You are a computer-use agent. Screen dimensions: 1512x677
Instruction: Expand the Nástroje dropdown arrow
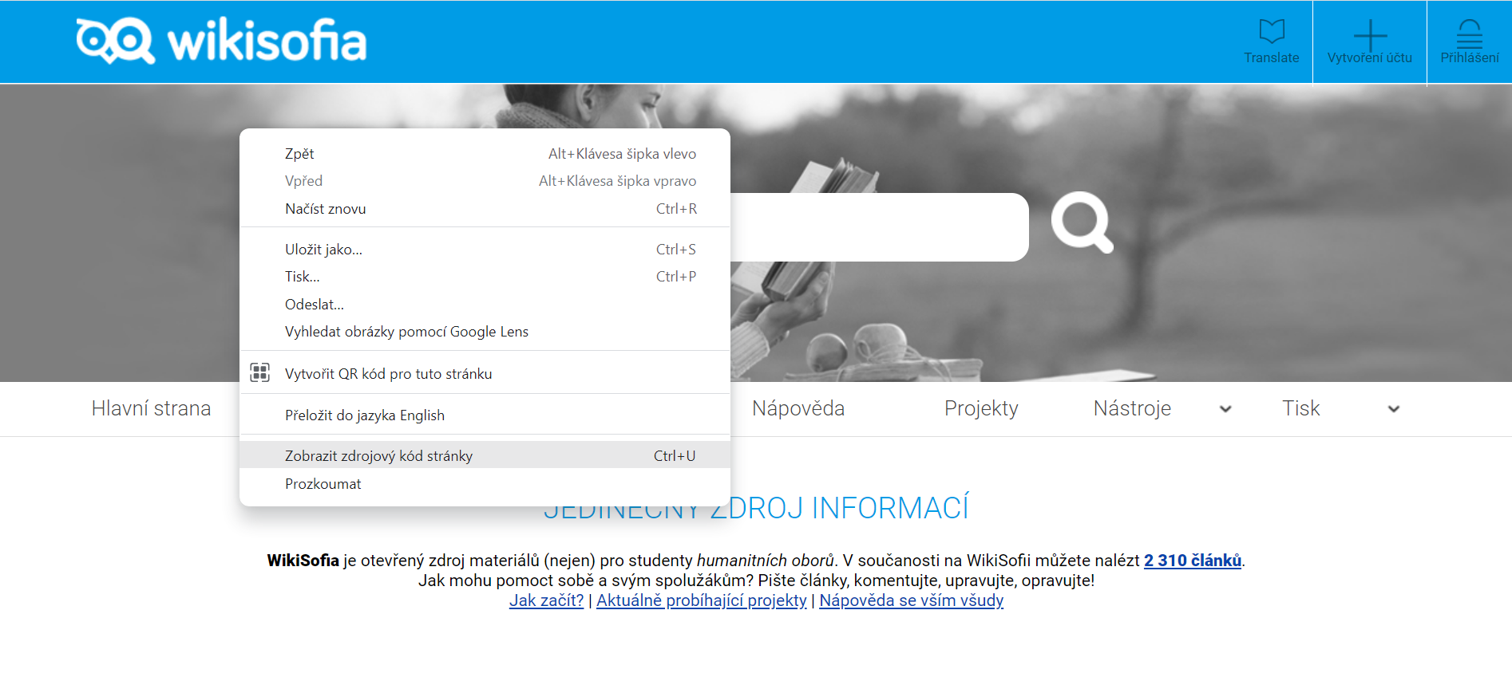click(1225, 409)
